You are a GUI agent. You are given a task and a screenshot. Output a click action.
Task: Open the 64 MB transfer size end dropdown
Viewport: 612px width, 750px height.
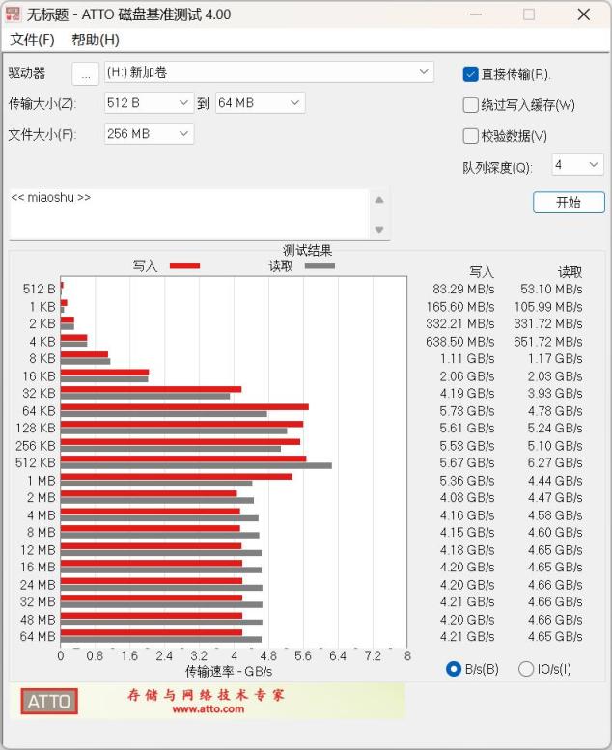(260, 103)
